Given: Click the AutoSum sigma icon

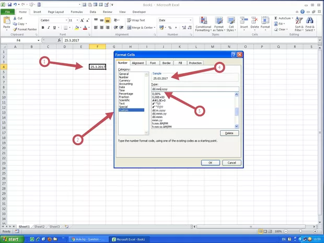Looking at the screenshot, I should click(x=276, y=18).
